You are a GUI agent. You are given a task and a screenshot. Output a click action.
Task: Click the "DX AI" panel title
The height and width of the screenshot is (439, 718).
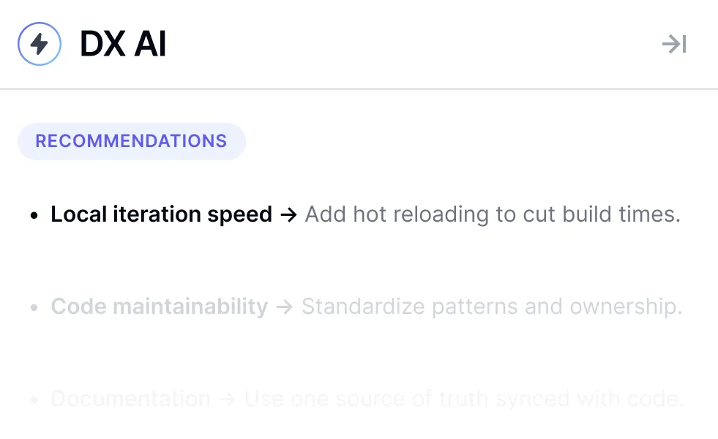[123, 45]
